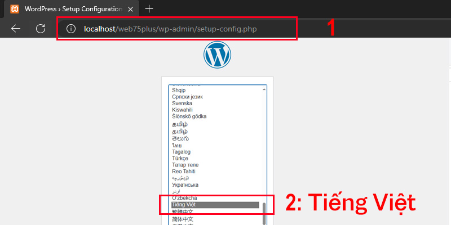This screenshot has width=451, height=225.
Task: Close the WordPress Setup Configuration tab
Action: click(130, 9)
